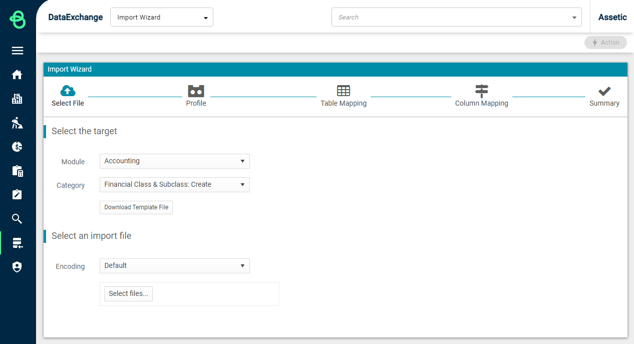
Task: Click the Table Mapping grid icon
Action: point(344,91)
